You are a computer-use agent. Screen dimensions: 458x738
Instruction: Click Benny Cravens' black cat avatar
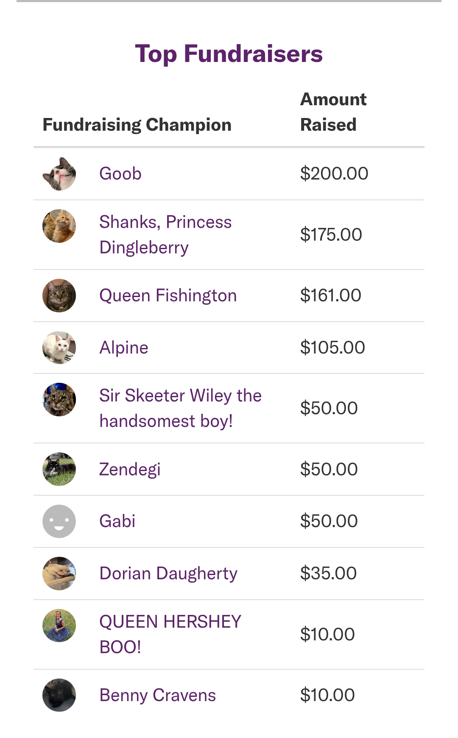[59, 695]
